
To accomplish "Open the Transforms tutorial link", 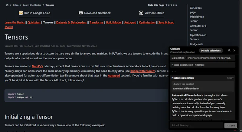I will point(96,23).
